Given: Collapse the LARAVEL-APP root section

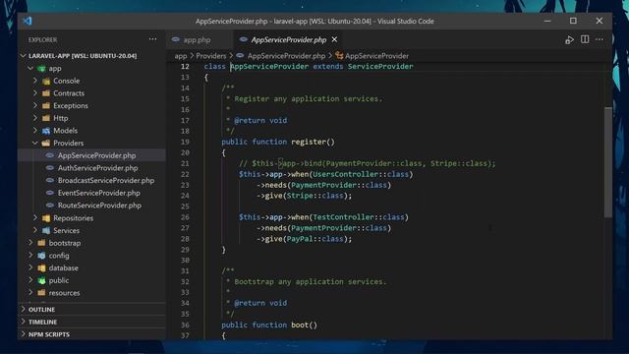Looking at the screenshot, I should coord(24,56).
